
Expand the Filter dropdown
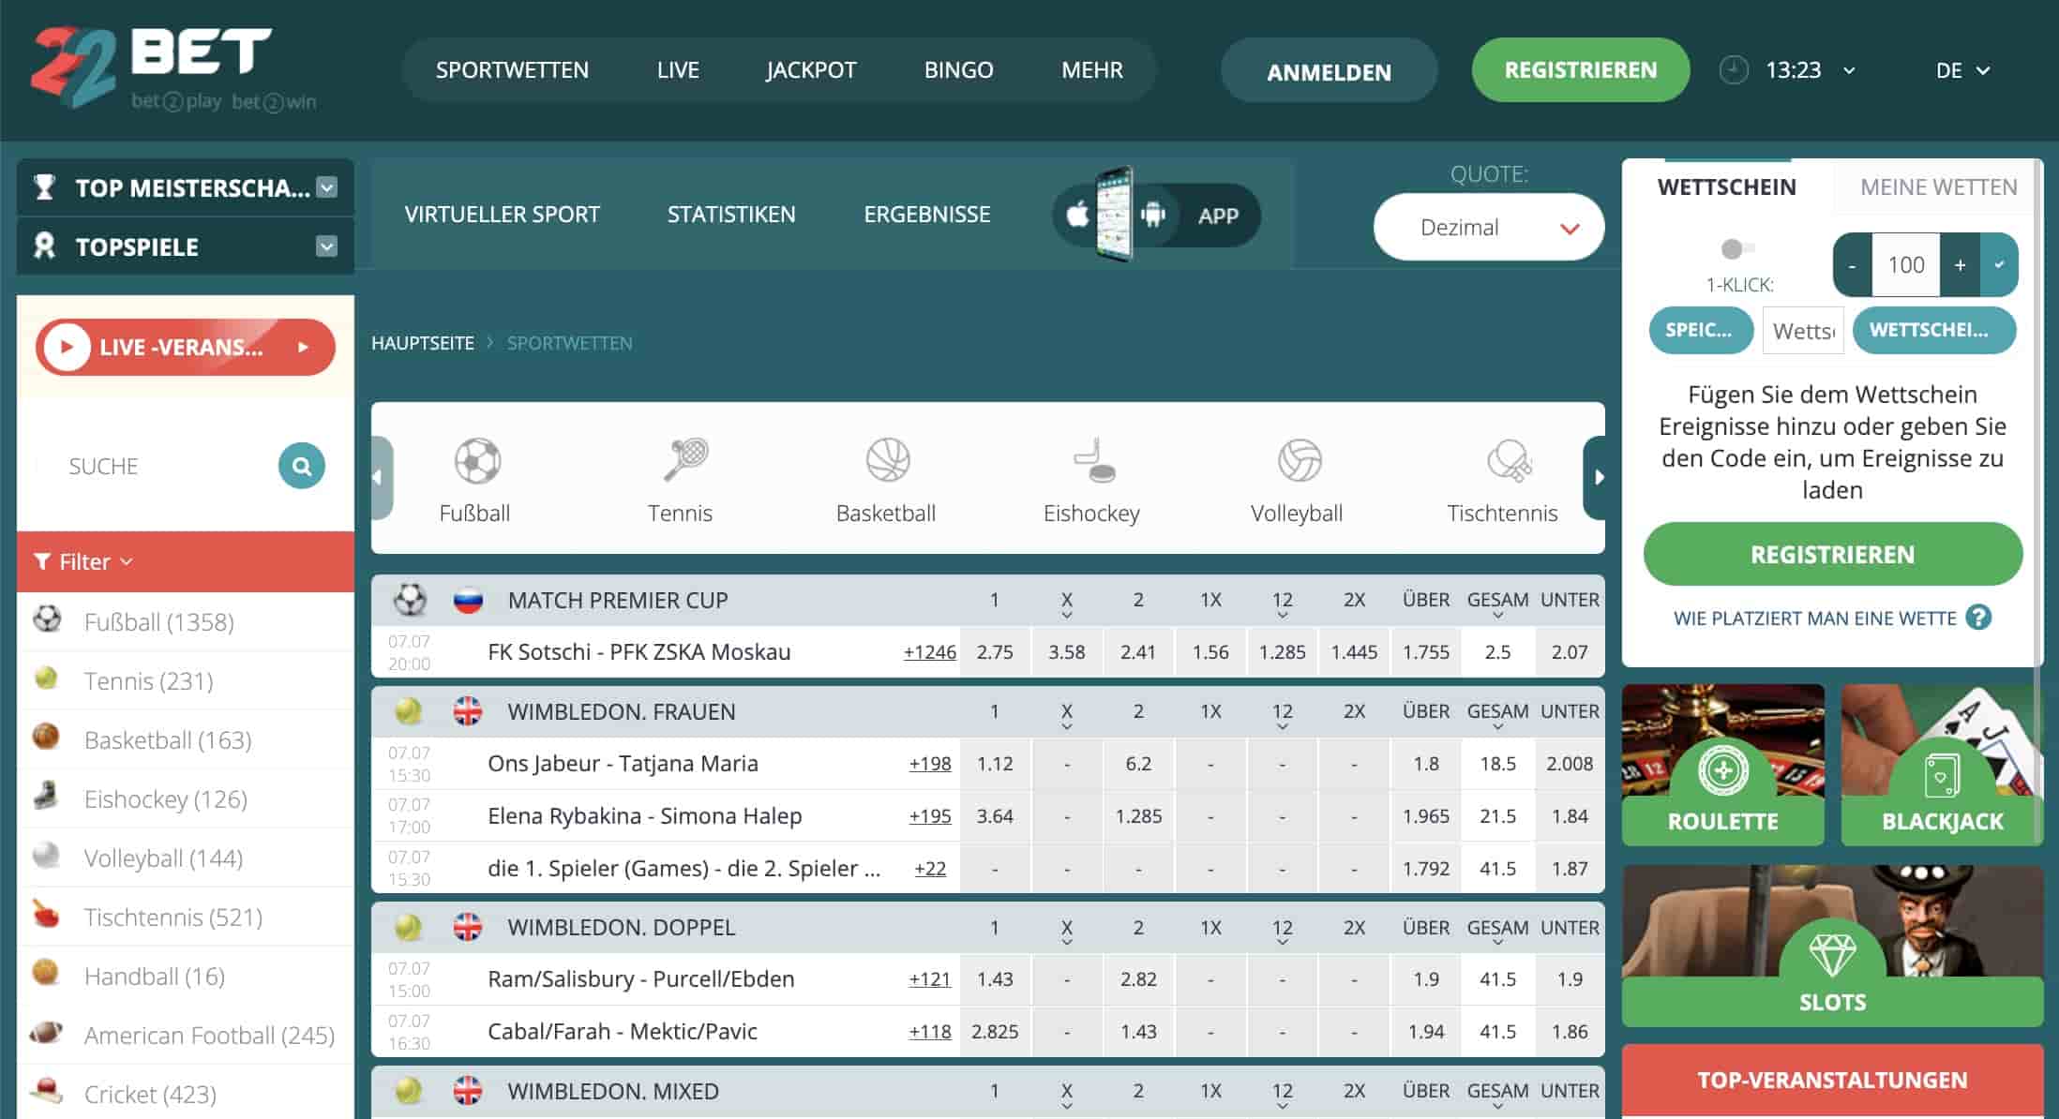point(84,561)
